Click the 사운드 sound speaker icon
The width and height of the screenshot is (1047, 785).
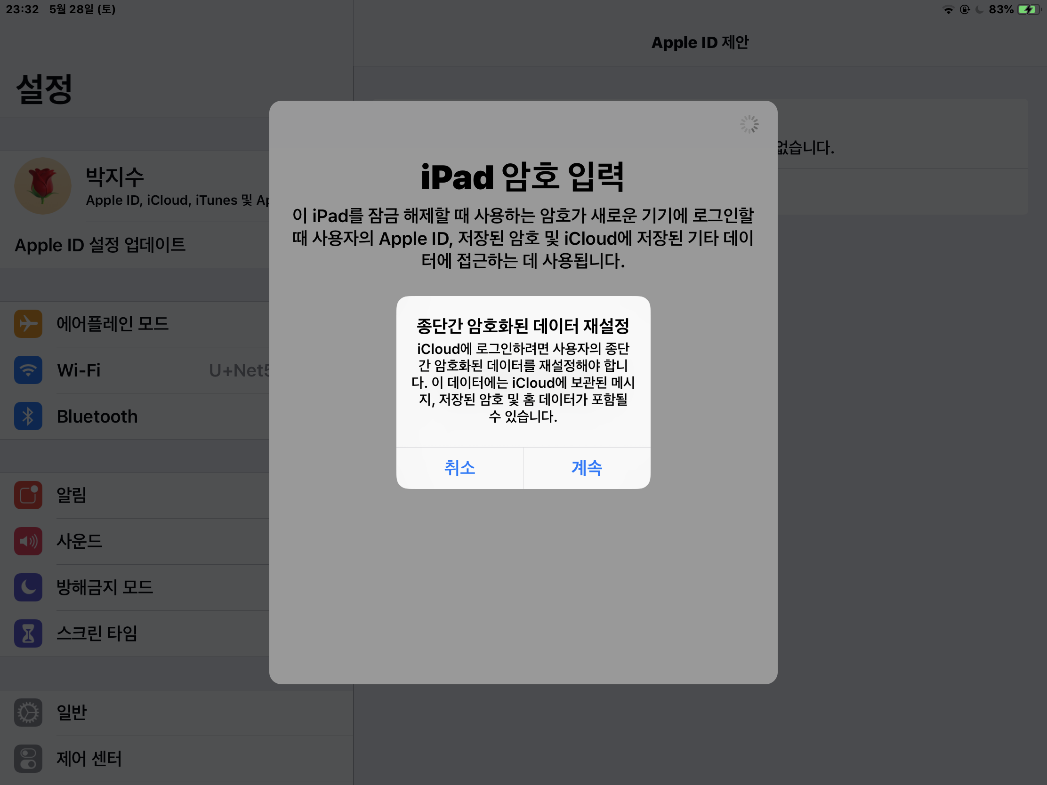coord(28,541)
